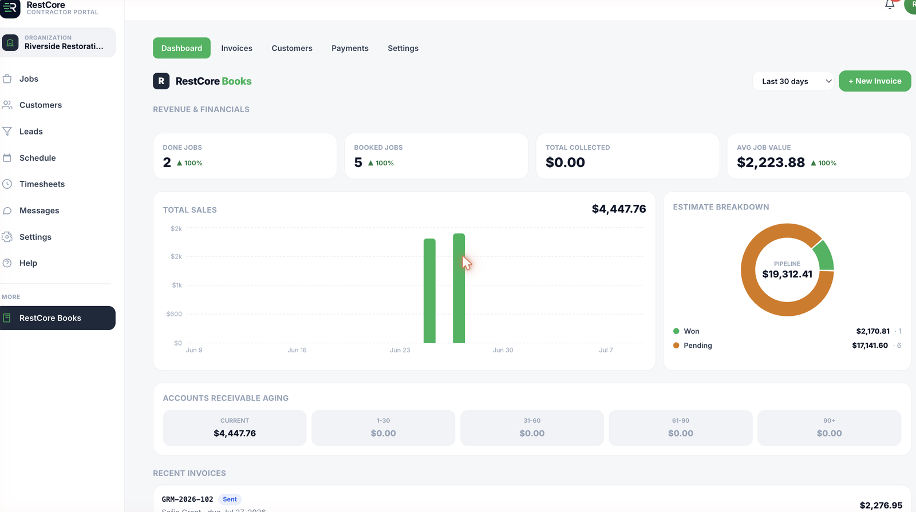
Task: Open the Last 30 days dropdown
Action: 793,81
